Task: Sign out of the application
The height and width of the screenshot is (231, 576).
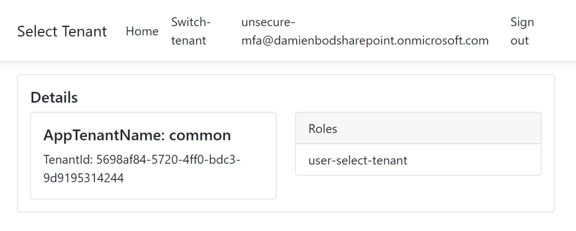Action: 521,31
